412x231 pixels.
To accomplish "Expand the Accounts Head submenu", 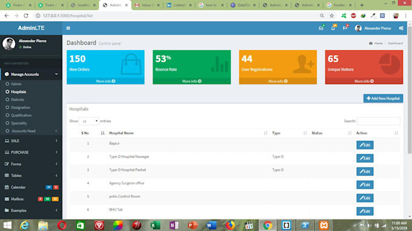I will point(31,131).
